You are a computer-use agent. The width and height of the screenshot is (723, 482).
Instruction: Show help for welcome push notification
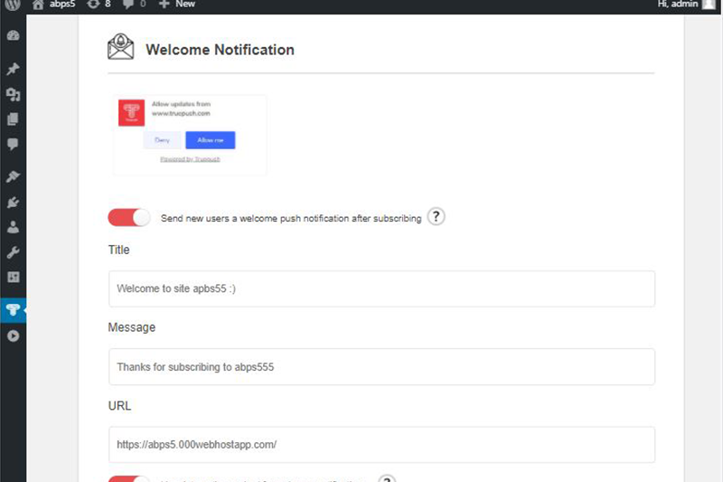436,217
